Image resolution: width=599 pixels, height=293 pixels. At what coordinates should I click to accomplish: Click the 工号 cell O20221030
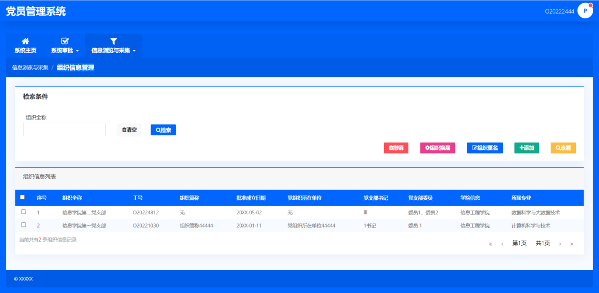click(146, 225)
